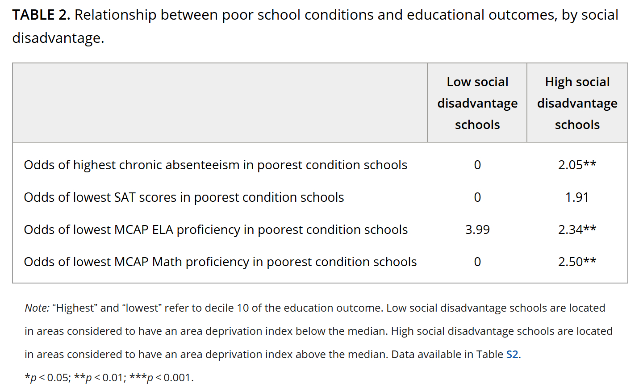This screenshot has height=392, width=643.
Task: Click the low disadvantage 0 in SAT row
Action: [x=477, y=197]
